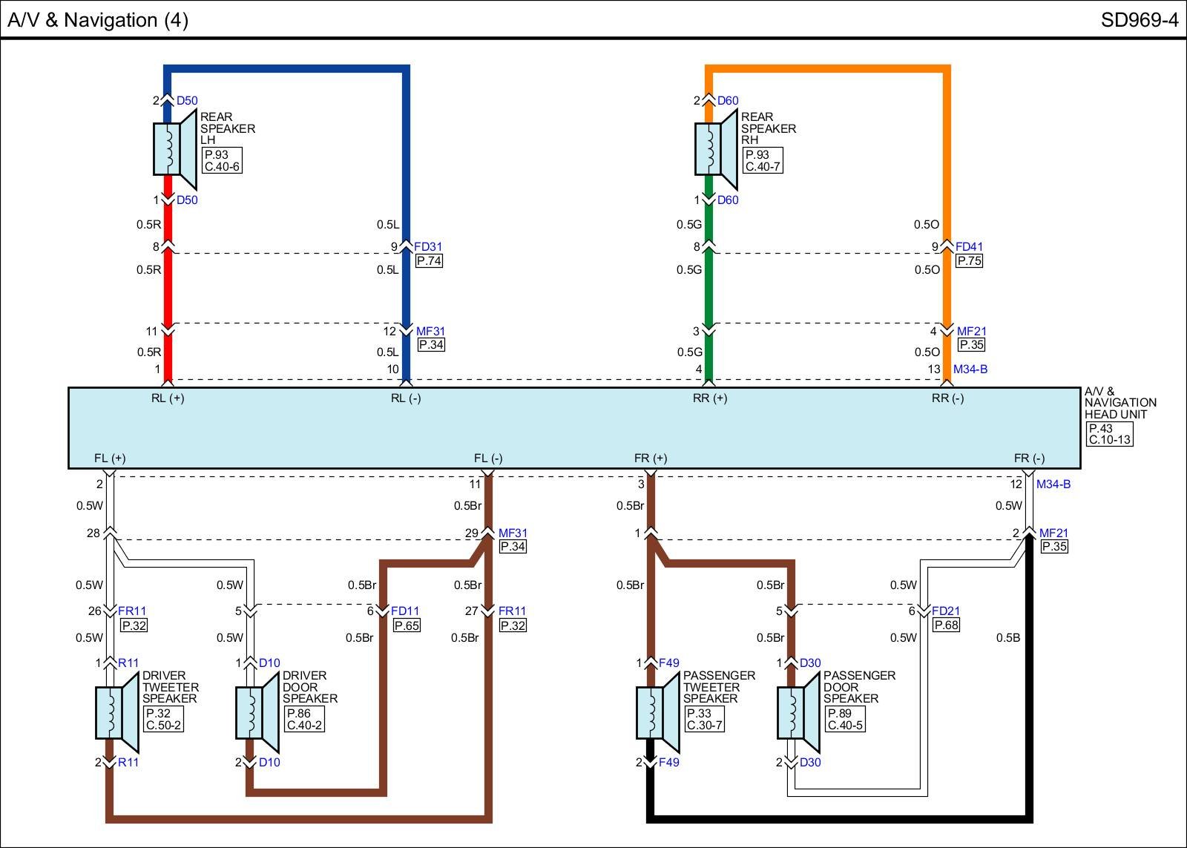Click the SD969-4 diagram code
Screen dimensions: 1187x848
1139,20
